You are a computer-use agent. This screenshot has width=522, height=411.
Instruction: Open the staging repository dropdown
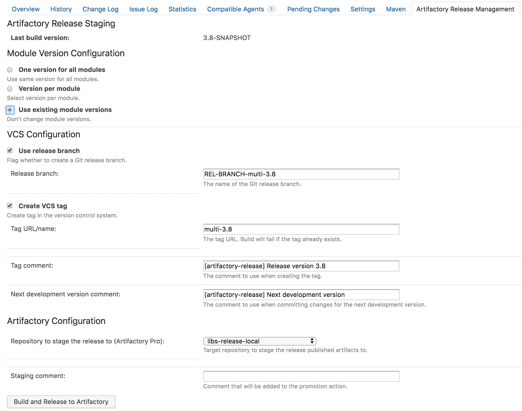(x=260, y=341)
